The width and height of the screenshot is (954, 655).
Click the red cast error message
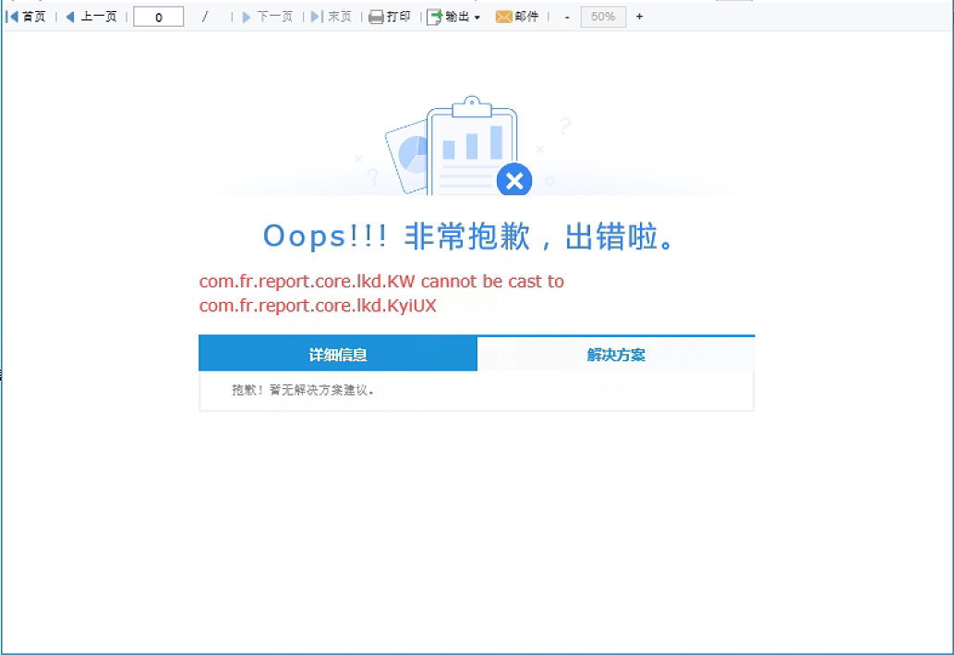click(x=381, y=293)
